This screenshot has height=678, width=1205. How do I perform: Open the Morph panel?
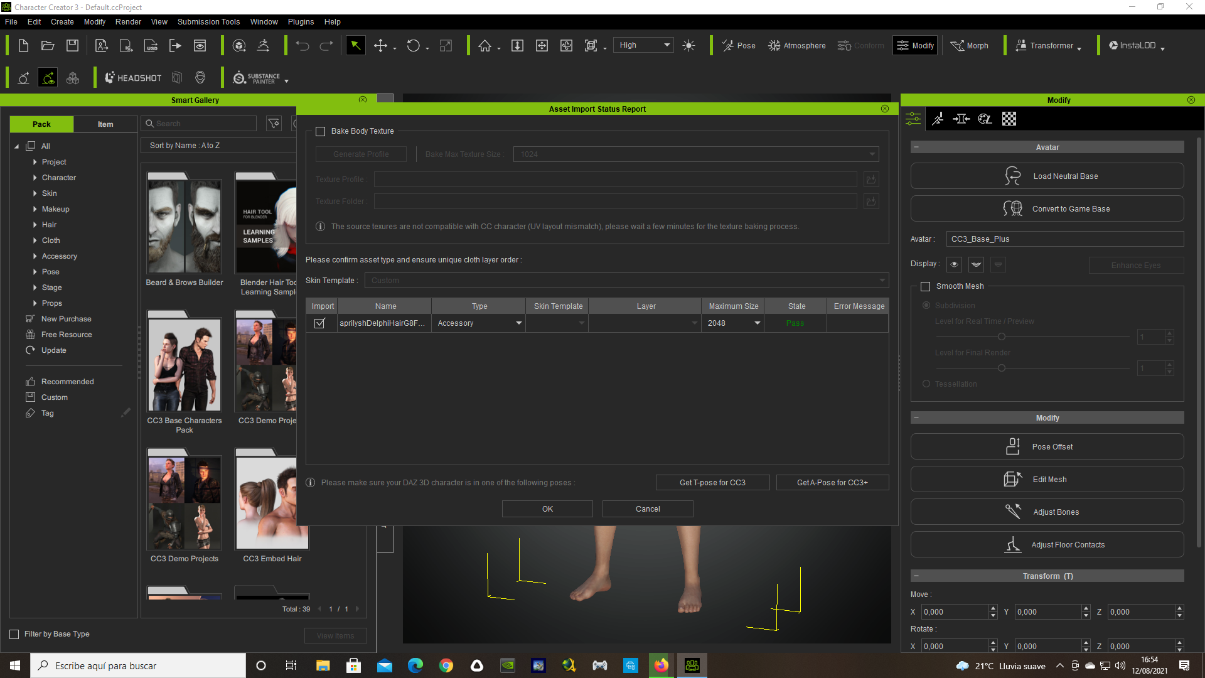pos(970,45)
